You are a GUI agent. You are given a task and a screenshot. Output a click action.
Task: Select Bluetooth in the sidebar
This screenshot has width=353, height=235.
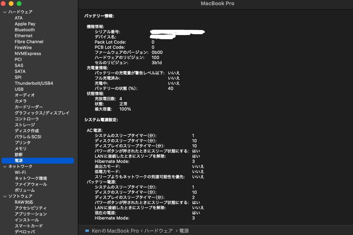click(25, 30)
